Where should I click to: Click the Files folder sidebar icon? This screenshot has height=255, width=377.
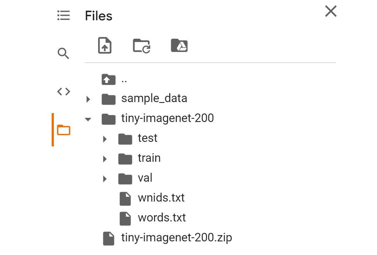point(63,130)
